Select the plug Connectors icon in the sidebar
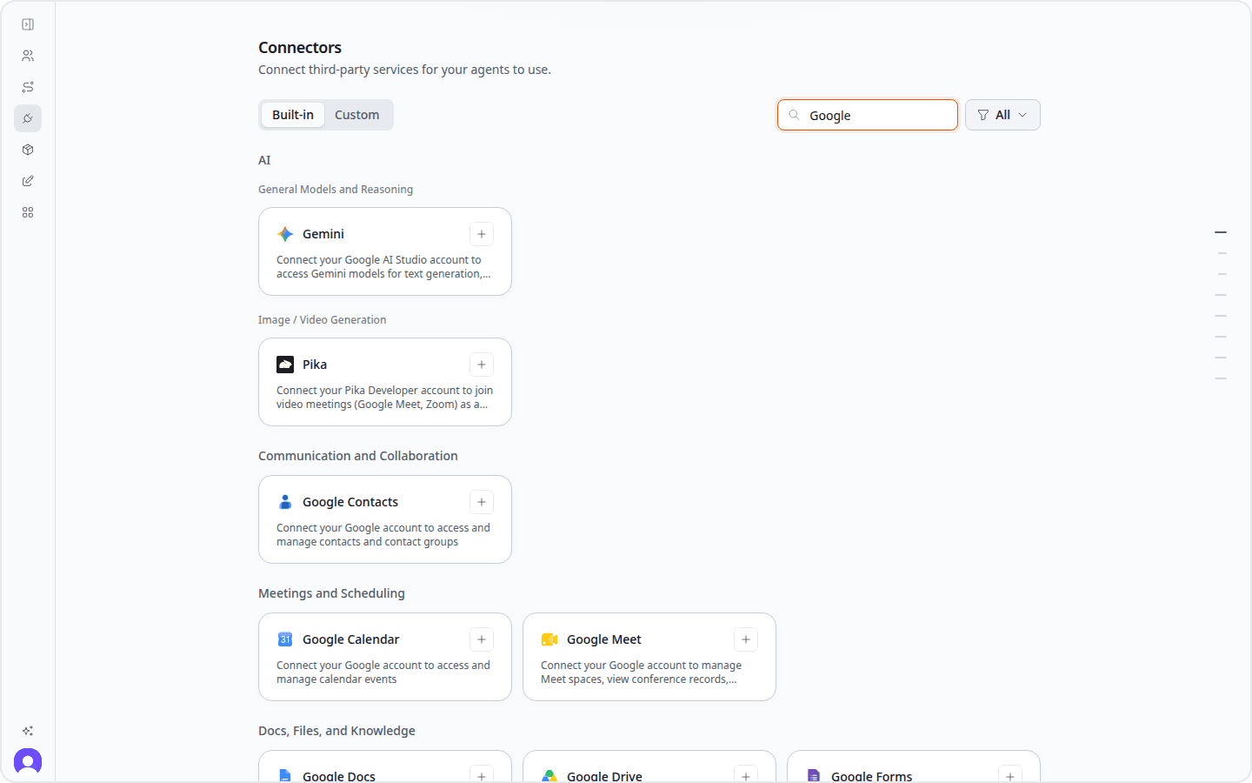 pos(28,118)
